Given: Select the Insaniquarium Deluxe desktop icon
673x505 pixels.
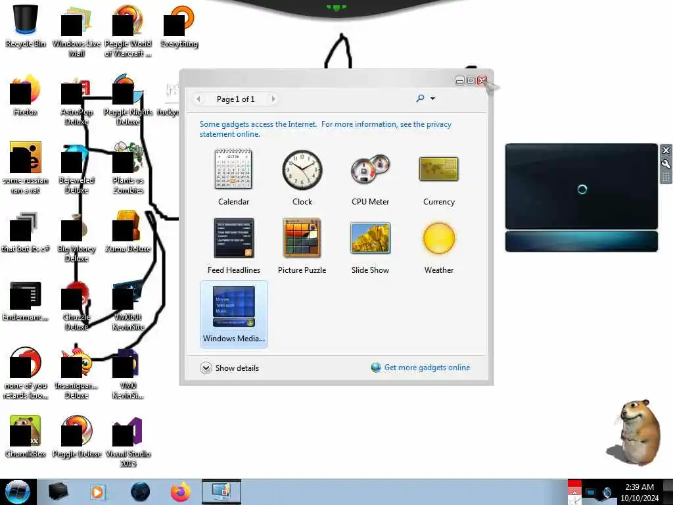Looking at the screenshot, I should [x=76, y=373].
